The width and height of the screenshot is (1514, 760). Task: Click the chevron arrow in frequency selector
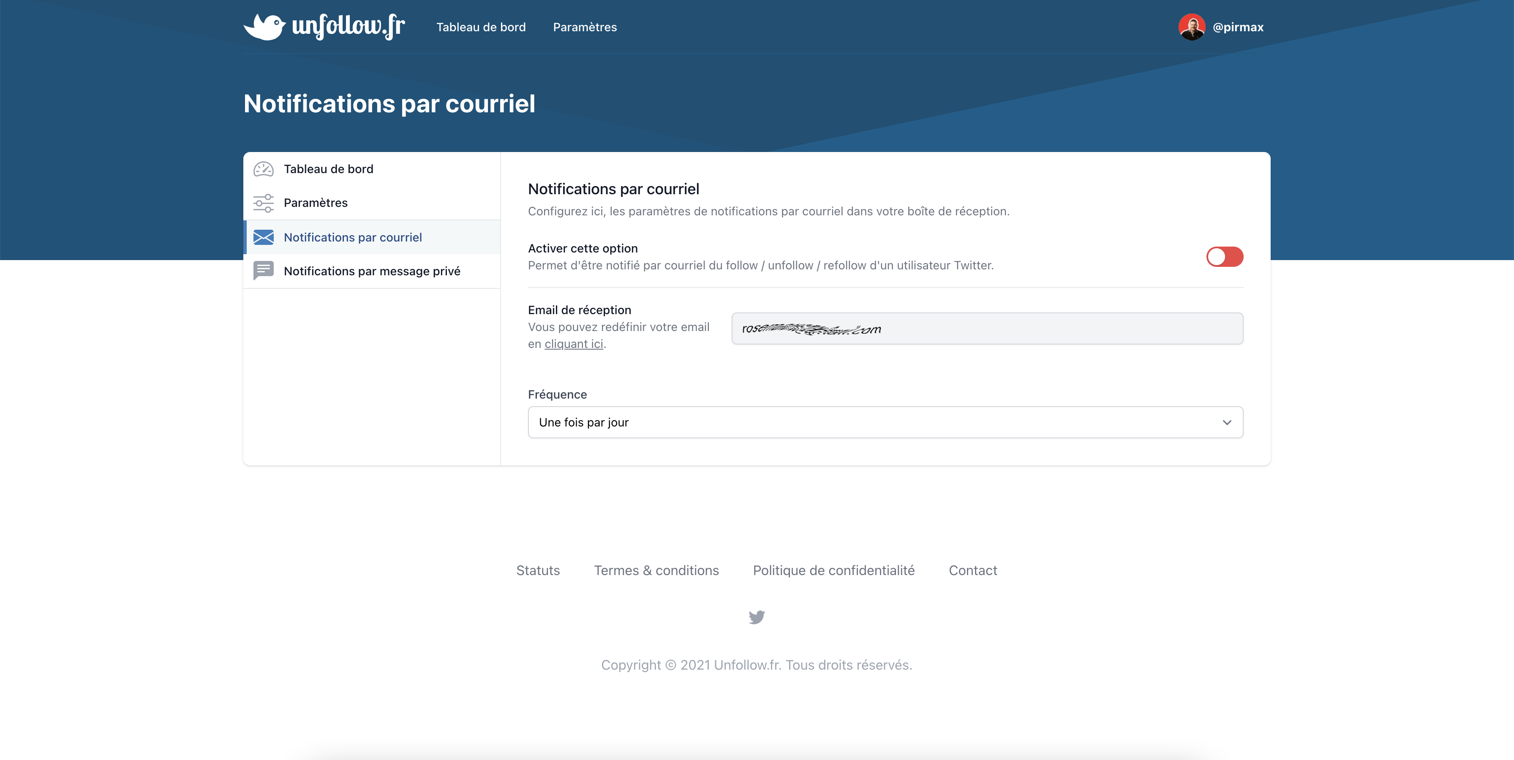[x=1227, y=422]
